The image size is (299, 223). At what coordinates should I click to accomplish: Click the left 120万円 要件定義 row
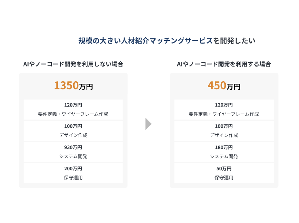73,109
